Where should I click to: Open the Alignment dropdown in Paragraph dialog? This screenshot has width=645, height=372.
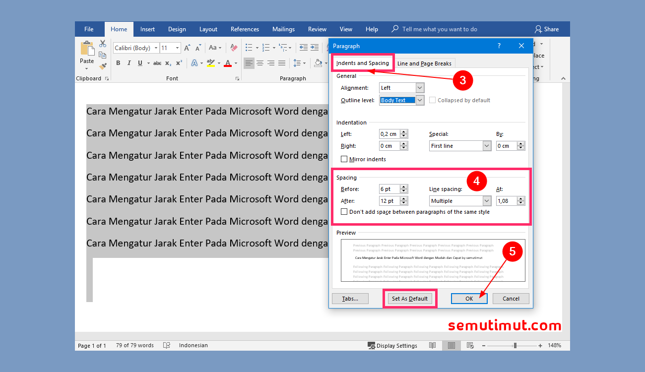pyautogui.click(x=420, y=88)
